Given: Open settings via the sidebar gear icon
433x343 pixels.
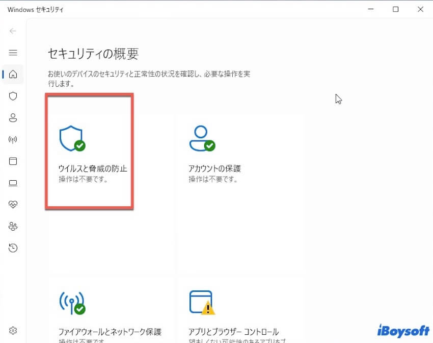Looking at the screenshot, I should pyautogui.click(x=13, y=330).
